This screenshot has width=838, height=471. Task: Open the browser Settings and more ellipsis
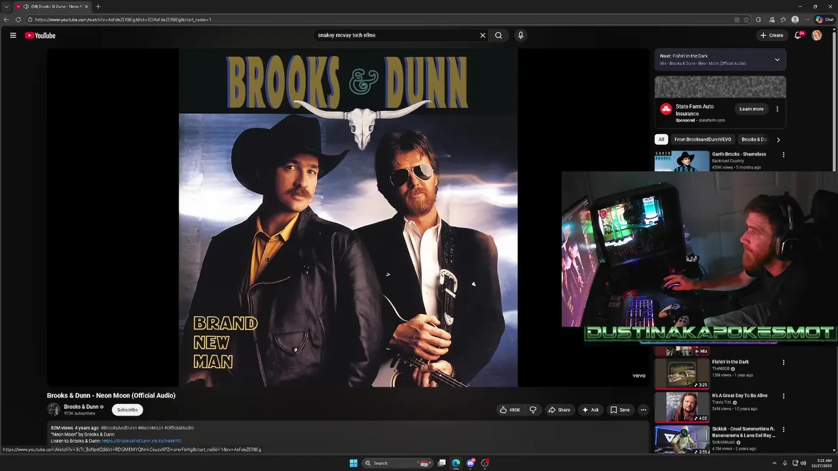[x=807, y=20]
